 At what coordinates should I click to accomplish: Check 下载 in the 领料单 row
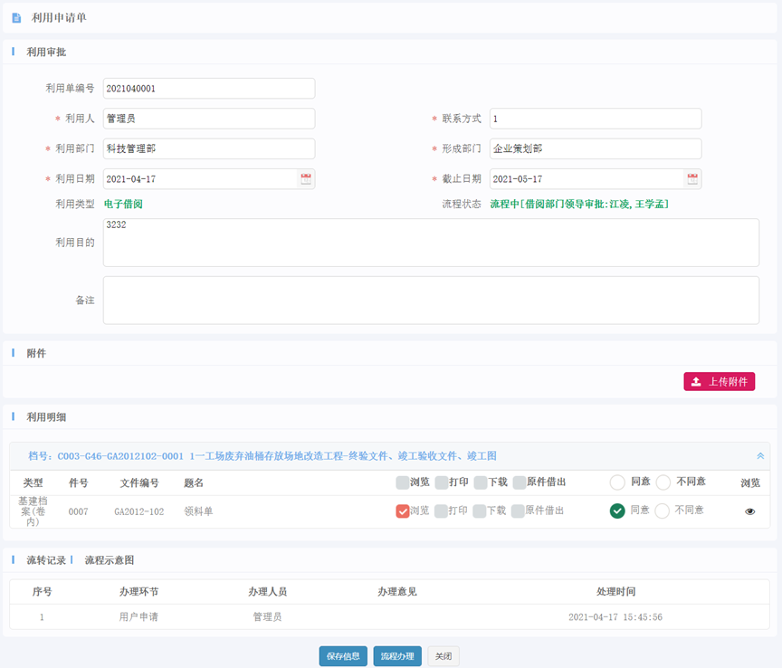click(480, 511)
